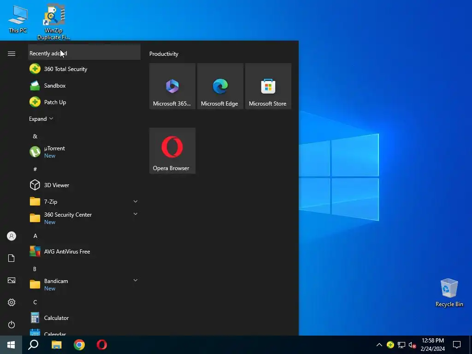Launch Google Chrome from the taskbar

79,345
